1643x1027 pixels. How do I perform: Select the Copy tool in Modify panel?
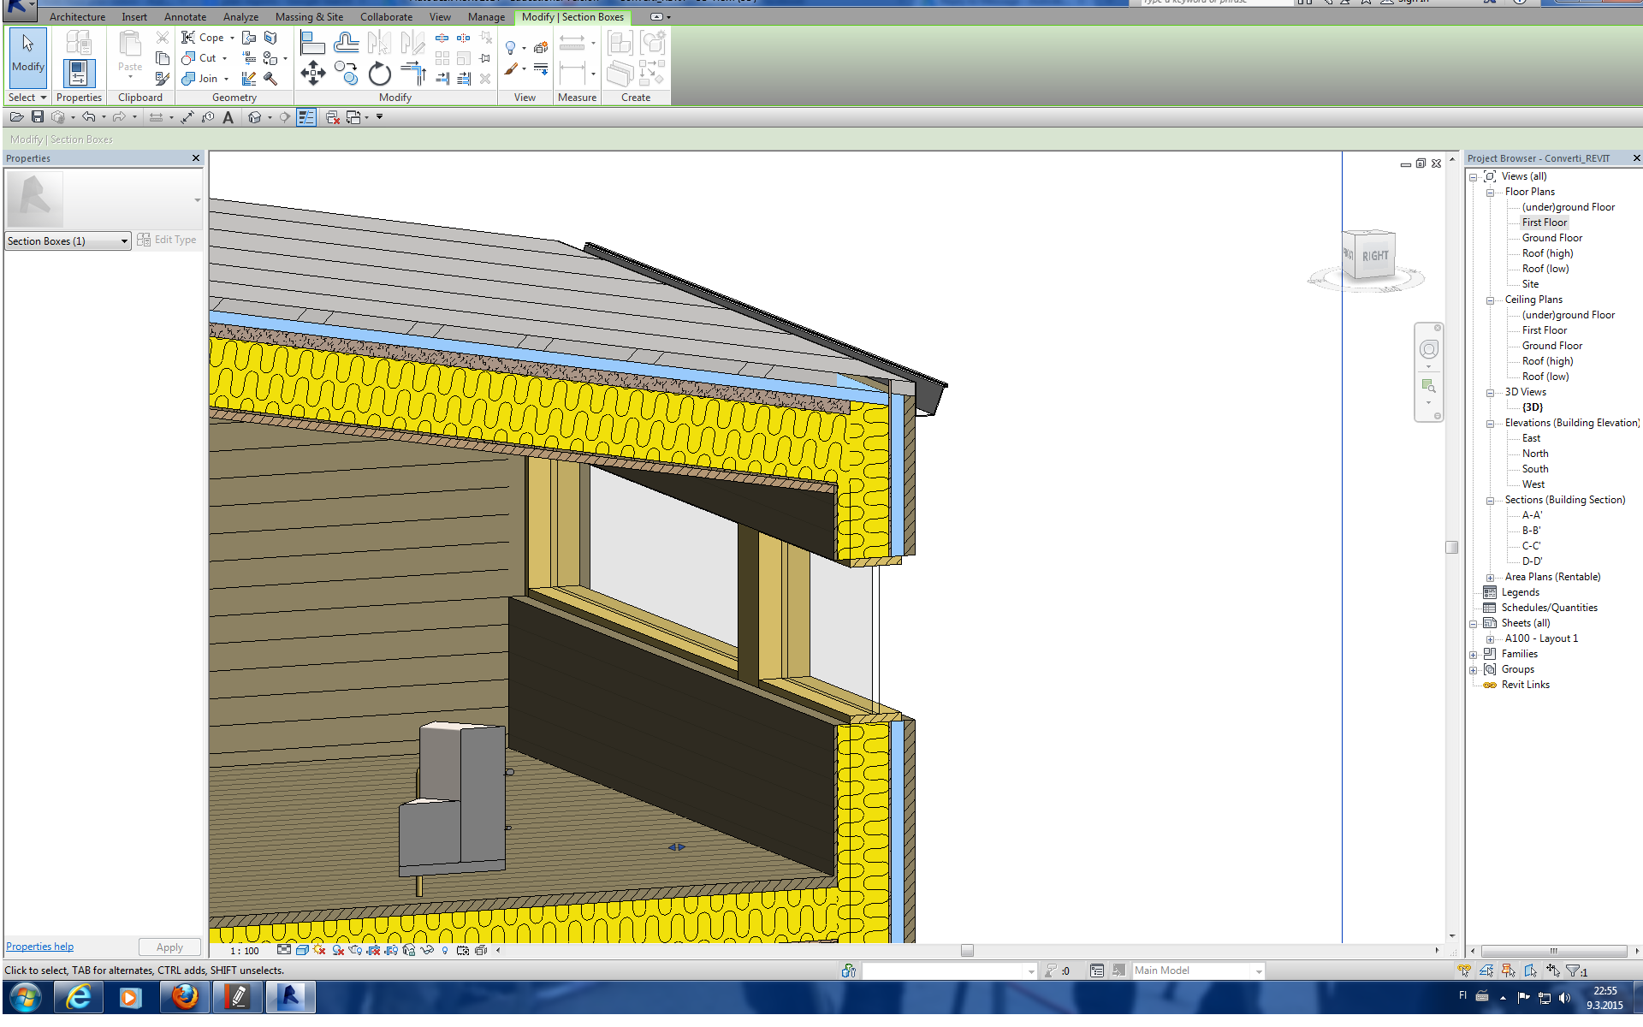click(346, 74)
